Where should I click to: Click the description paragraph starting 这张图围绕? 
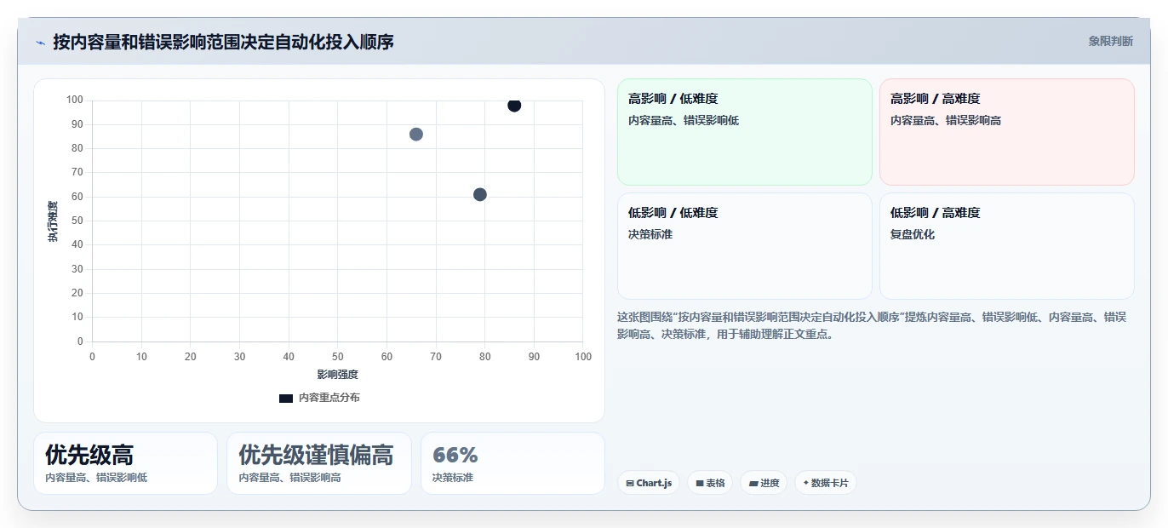[x=873, y=325]
